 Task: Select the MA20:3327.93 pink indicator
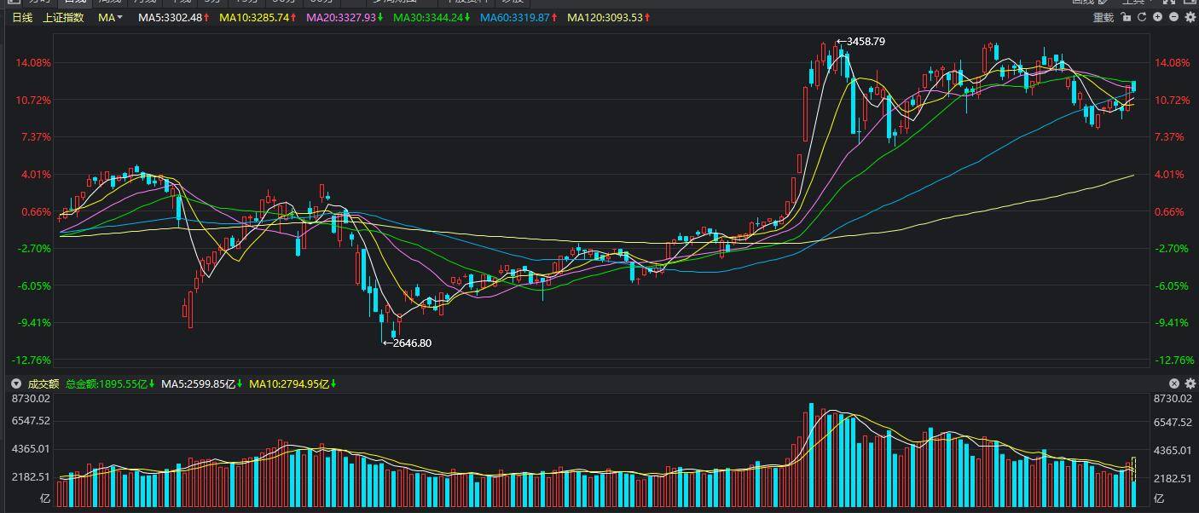click(x=341, y=17)
